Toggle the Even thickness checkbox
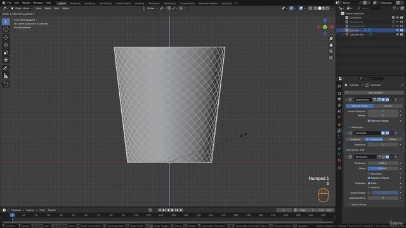 pos(369,183)
